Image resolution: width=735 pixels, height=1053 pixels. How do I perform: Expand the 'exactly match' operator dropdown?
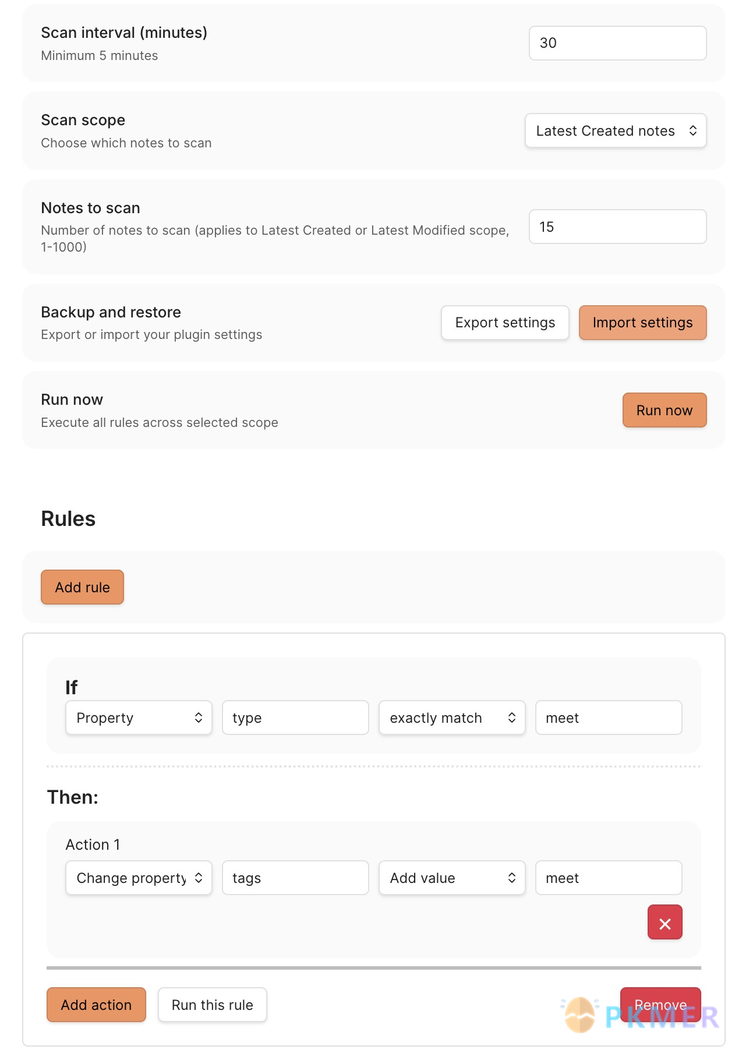pos(452,718)
